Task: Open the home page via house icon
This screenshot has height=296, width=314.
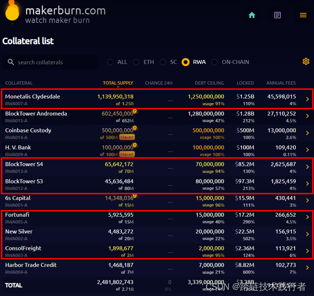Action: (x=252, y=15)
